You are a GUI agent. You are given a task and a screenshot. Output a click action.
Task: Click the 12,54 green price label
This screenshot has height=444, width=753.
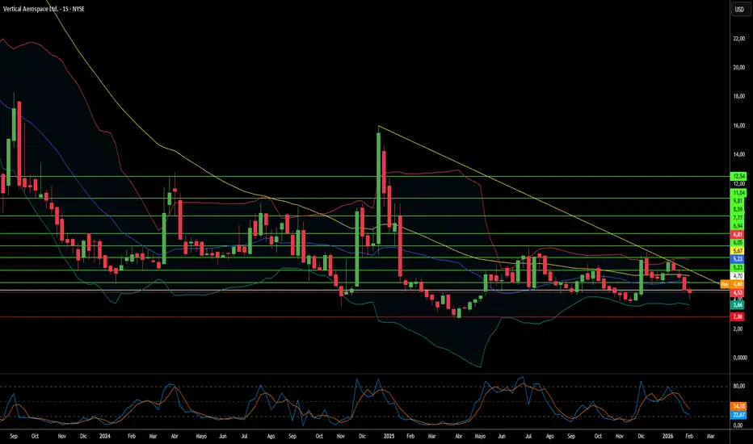point(738,176)
